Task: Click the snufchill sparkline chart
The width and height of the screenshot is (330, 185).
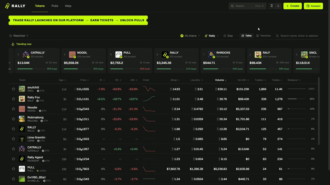Action: pos(149,89)
